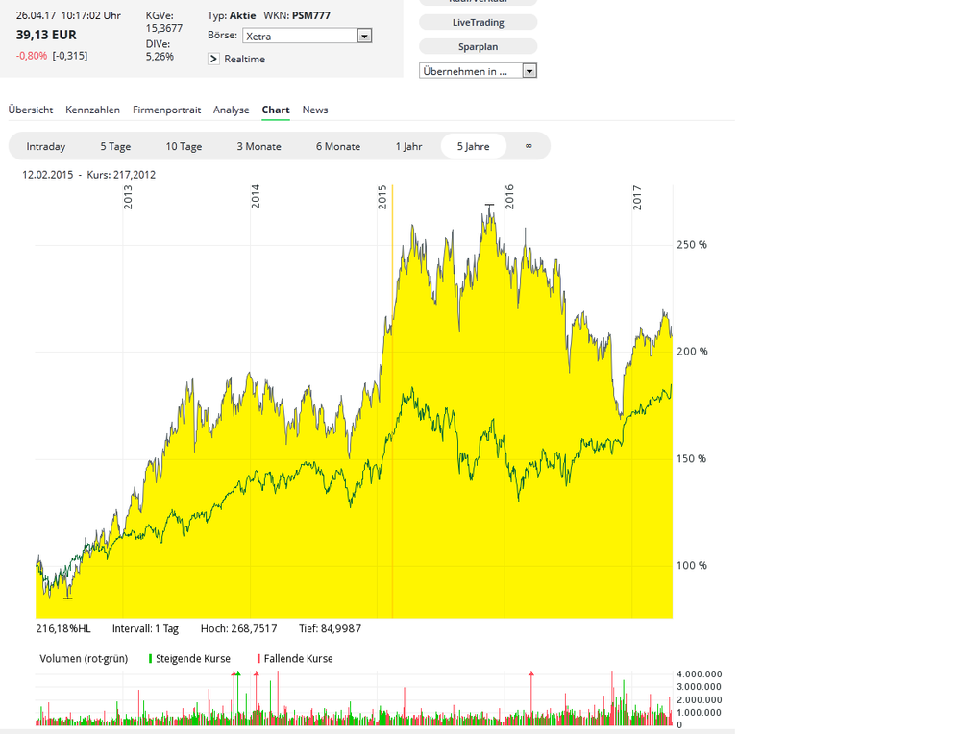Screen dimensions: 960x734
Task: Click the yellow vertical cursor line in chart
Action: click(x=392, y=384)
